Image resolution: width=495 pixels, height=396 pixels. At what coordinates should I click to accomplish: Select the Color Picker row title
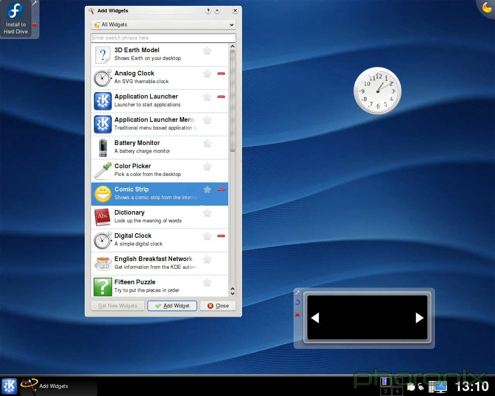coord(133,166)
